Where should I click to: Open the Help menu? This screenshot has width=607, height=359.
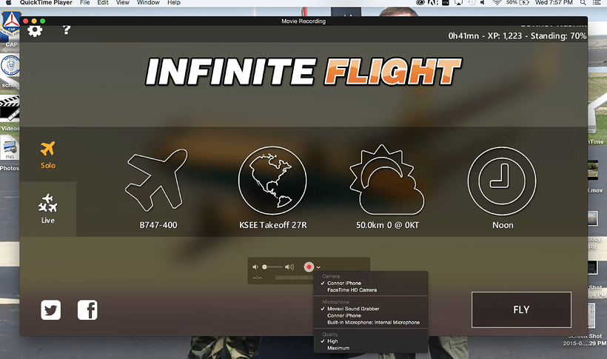[174, 2]
